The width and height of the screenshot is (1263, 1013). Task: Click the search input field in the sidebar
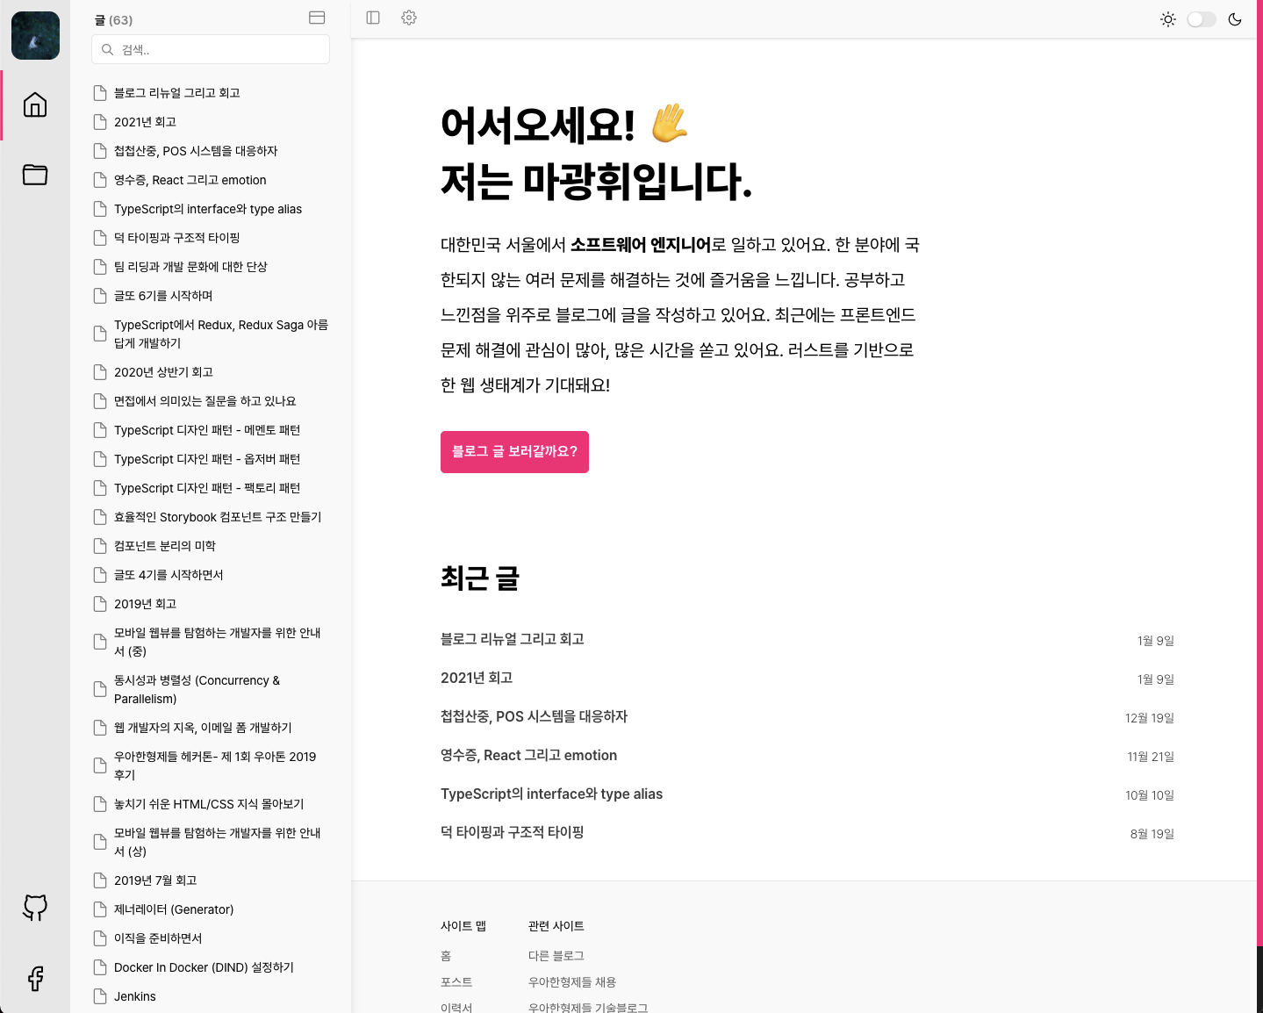coord(210,49)
